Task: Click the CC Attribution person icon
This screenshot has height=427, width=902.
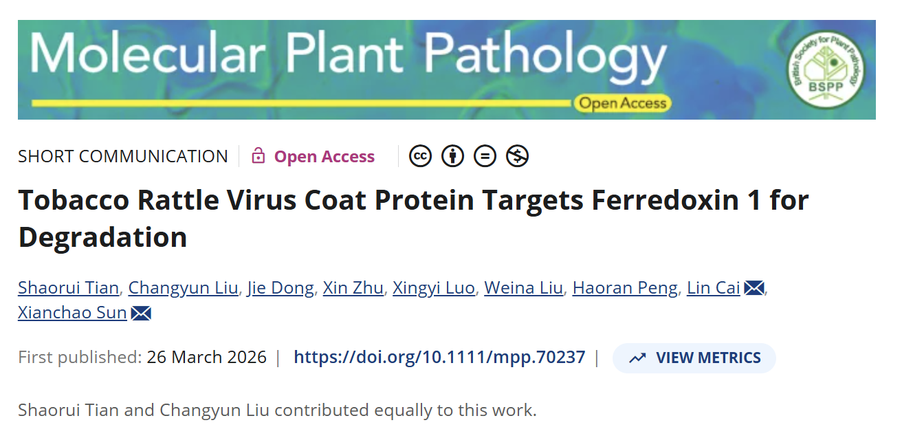Action: pyautogui.click(x=452, y=157)
